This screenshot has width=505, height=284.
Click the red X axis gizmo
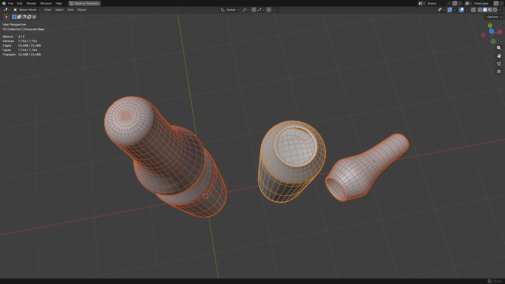[x=500, y=32]
